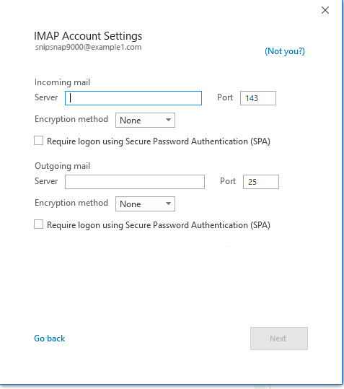Click the Outgoing mail section label

click(x=62, y=166)
